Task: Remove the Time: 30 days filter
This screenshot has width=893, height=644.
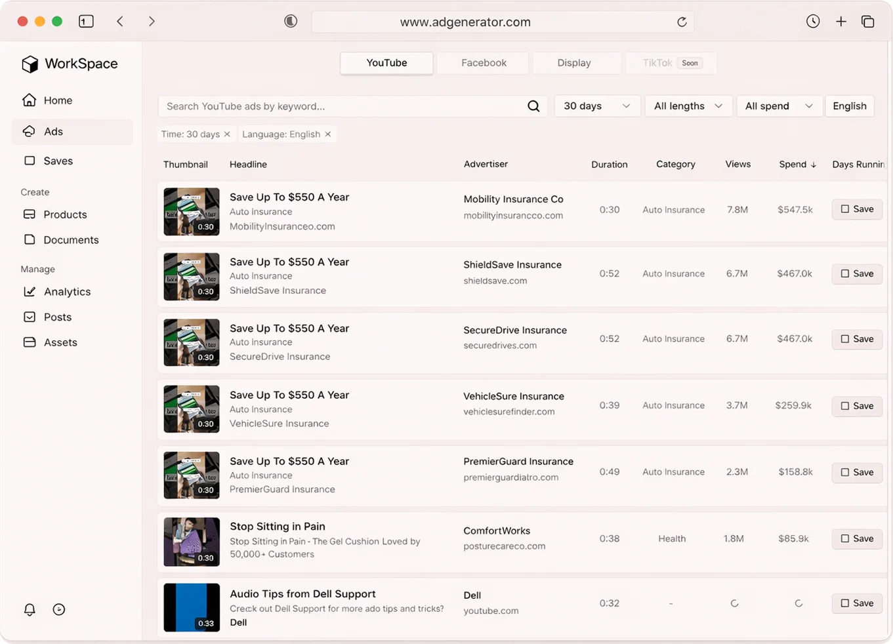Action: pyautogui.click(x=227, y=134)
